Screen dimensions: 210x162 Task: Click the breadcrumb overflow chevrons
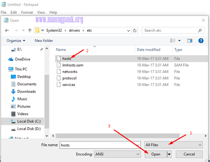click(43, 30)
